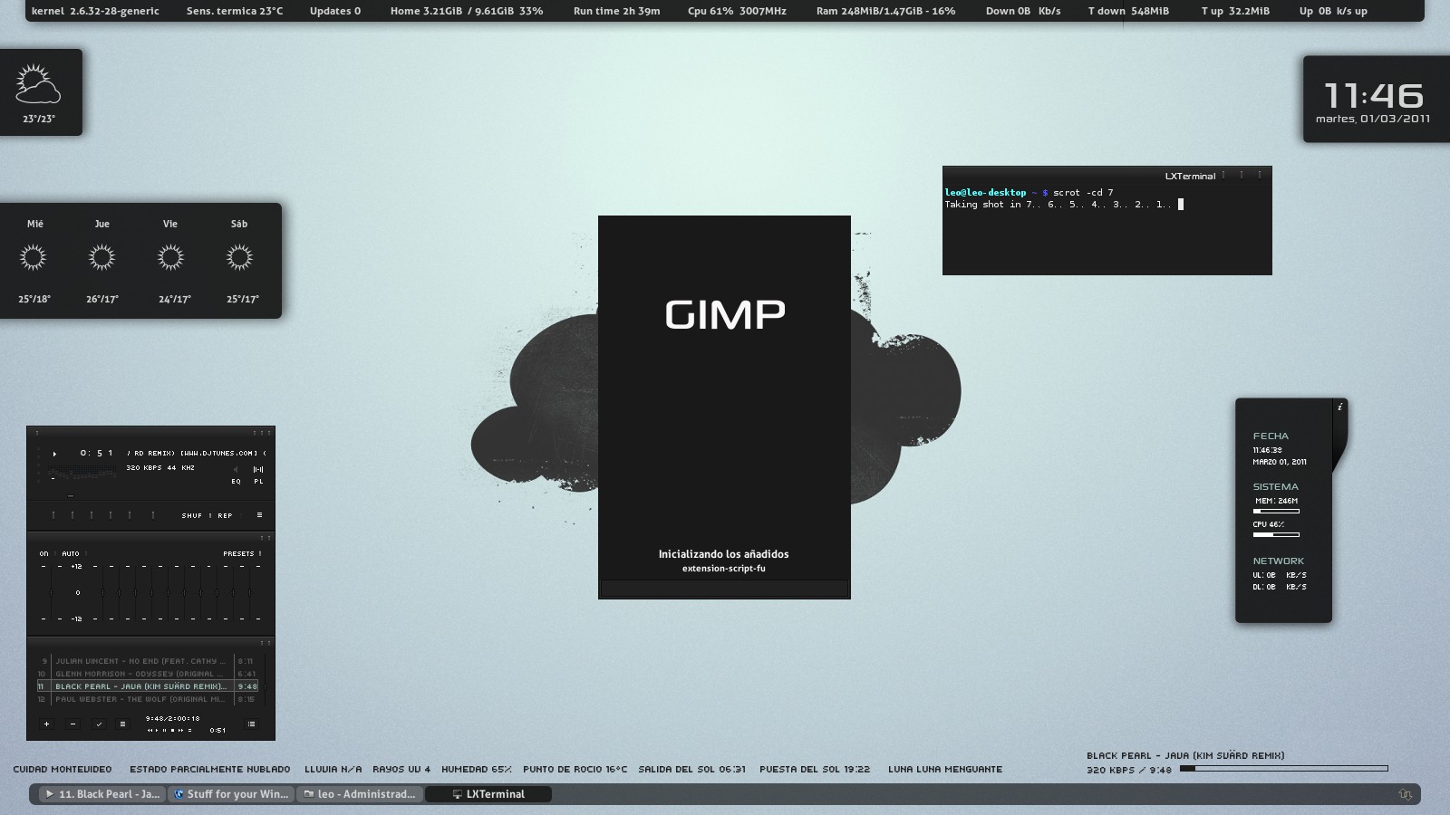Click Jue forecast sun icon
The width and height of the screenshot is (1450, 815).
click(x=101, y=258)
